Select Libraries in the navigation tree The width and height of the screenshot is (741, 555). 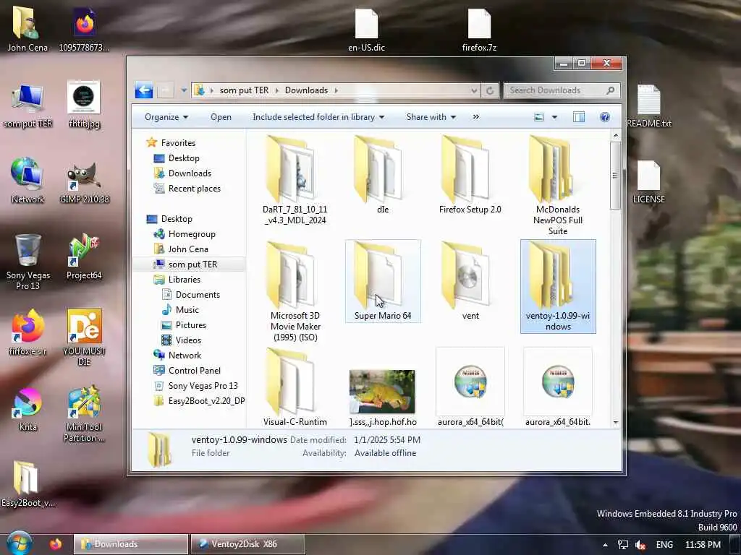coord(184,280)
